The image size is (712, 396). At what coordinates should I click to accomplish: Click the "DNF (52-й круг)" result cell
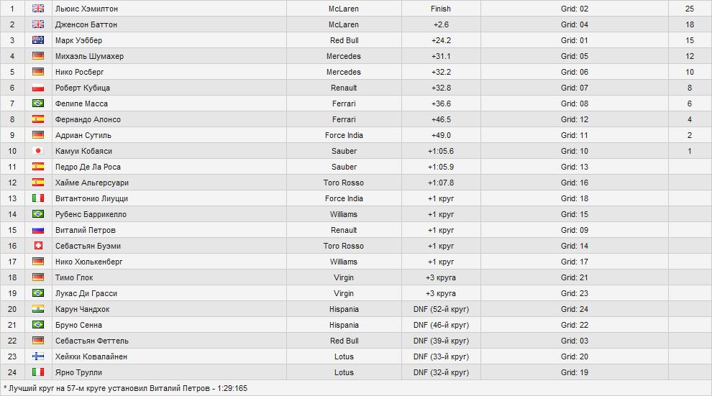click(x=440, y=309)
